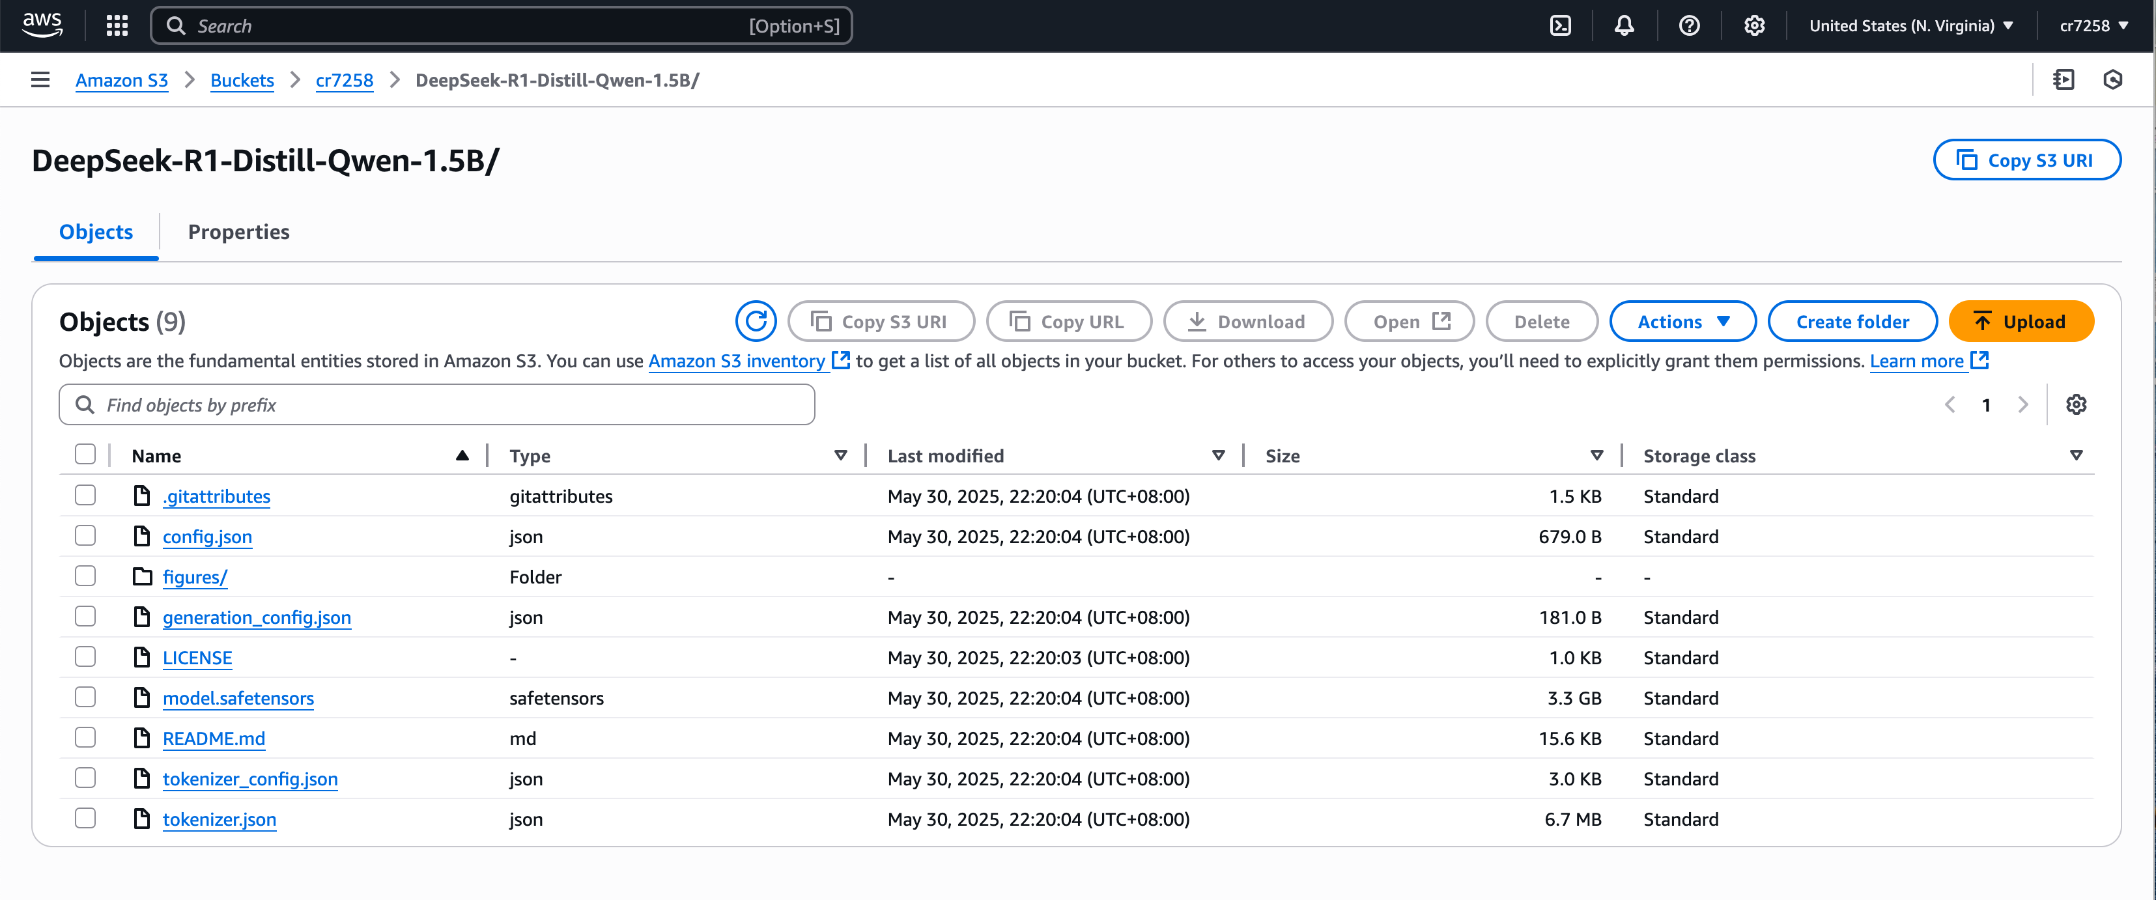
Task: Check the config.json row checkbox
Action: [x=85, y=535]
